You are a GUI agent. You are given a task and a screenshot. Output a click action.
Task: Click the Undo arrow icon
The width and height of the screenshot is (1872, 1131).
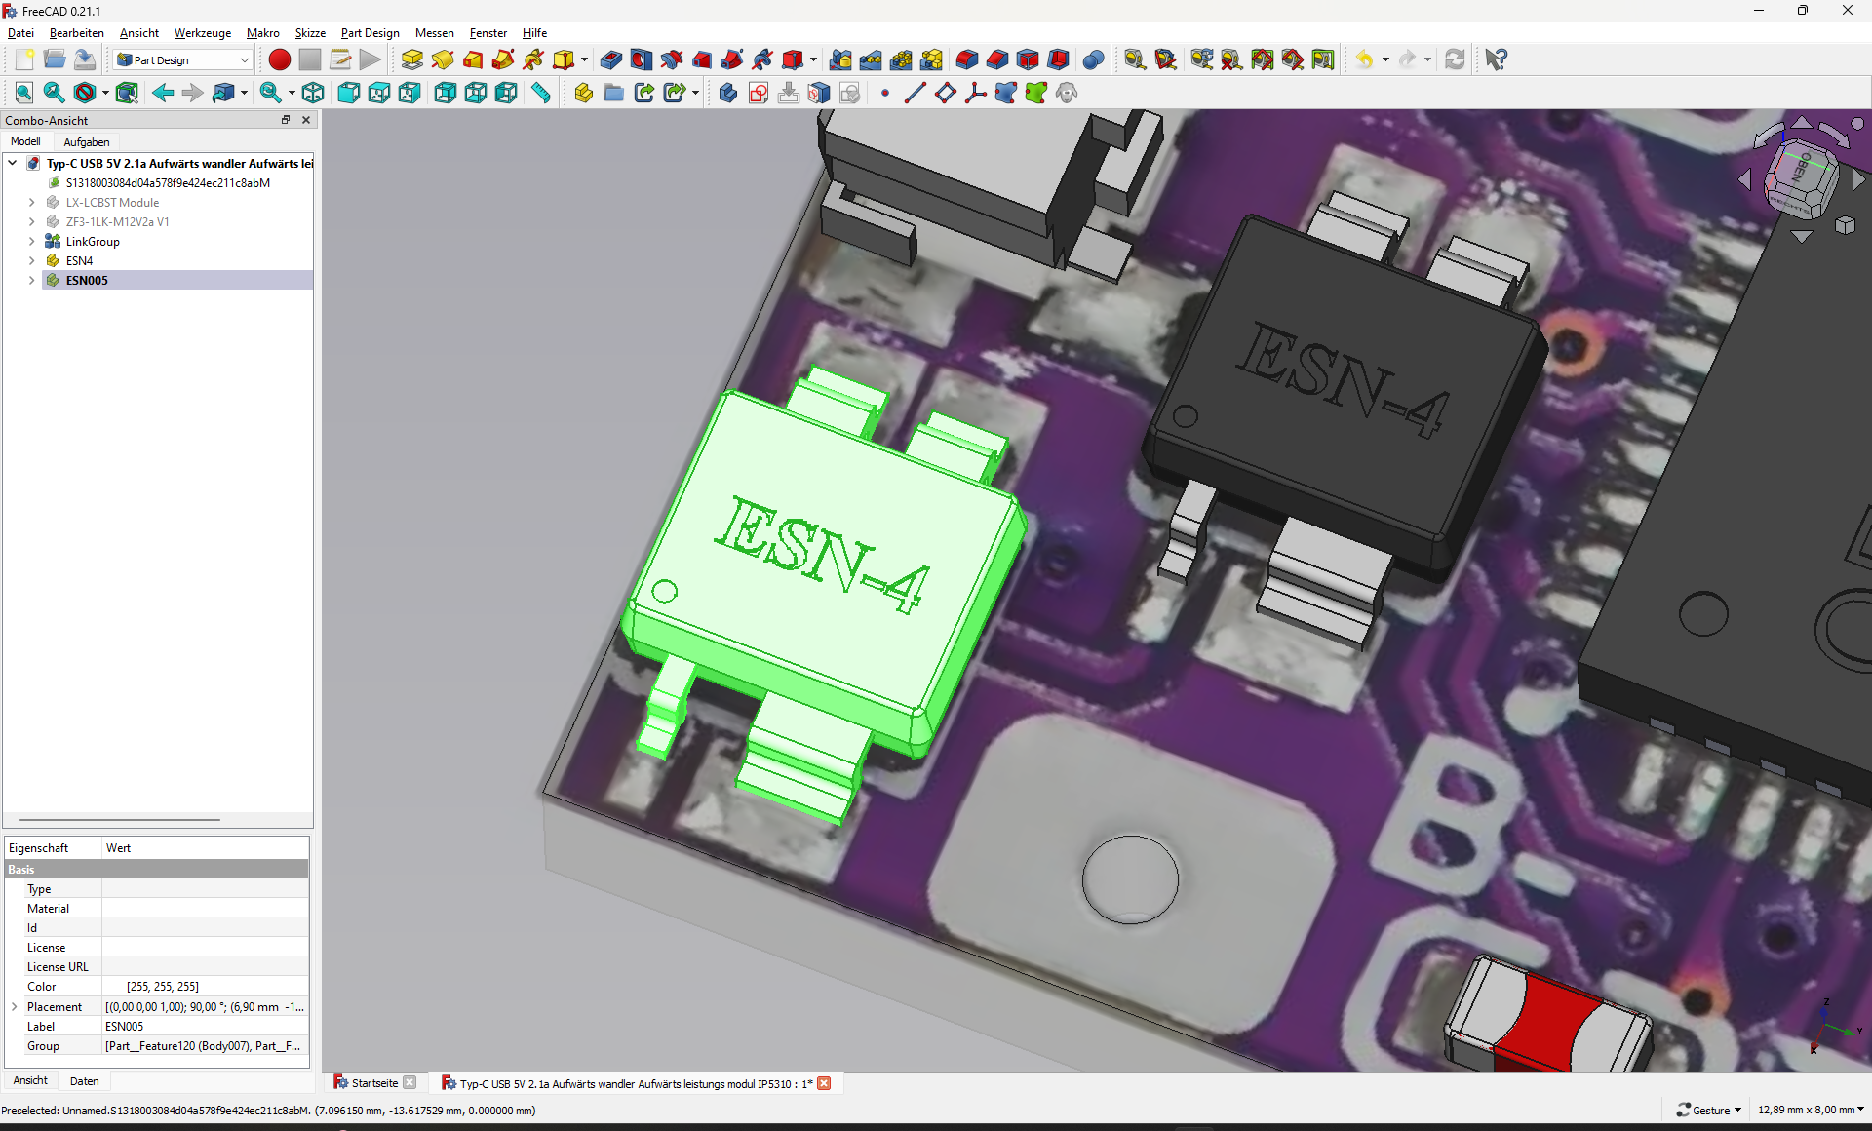click(1364, 59)
